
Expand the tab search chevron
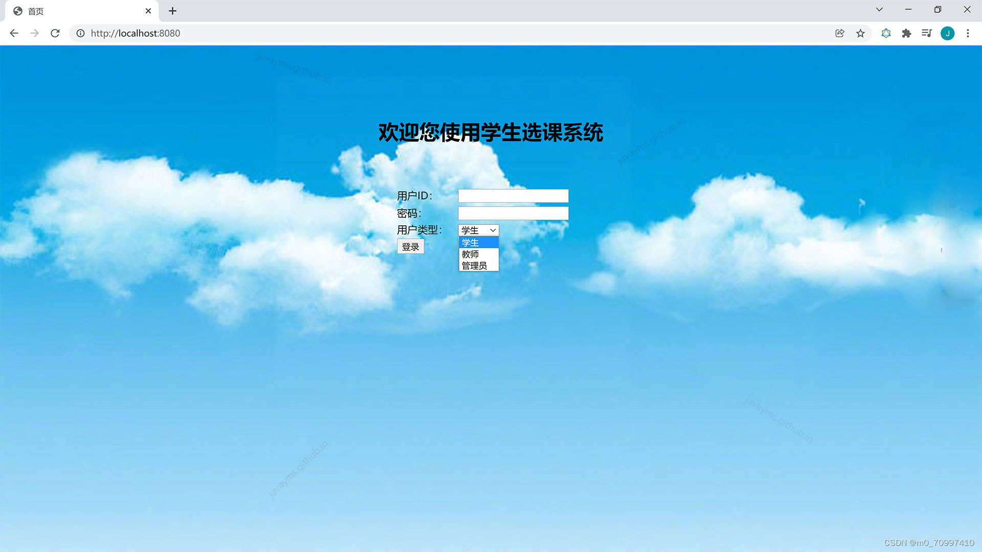[879, 10]
